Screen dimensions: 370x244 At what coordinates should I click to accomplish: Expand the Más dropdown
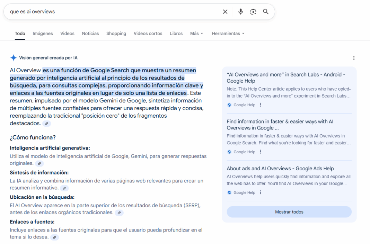point(196,34)
